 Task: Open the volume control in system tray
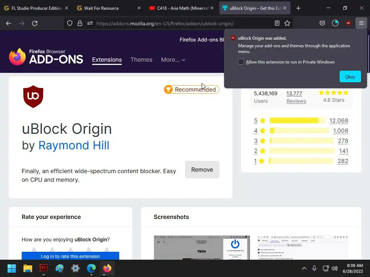(x=335, y=268)
